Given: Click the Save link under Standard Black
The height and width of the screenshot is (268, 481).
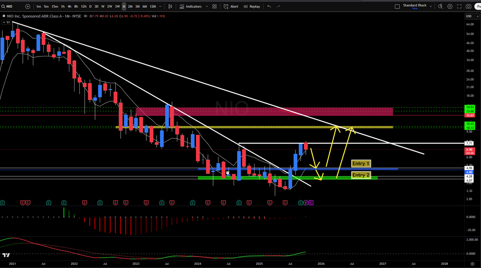Looking at the screenshot, I should (414, 8).
